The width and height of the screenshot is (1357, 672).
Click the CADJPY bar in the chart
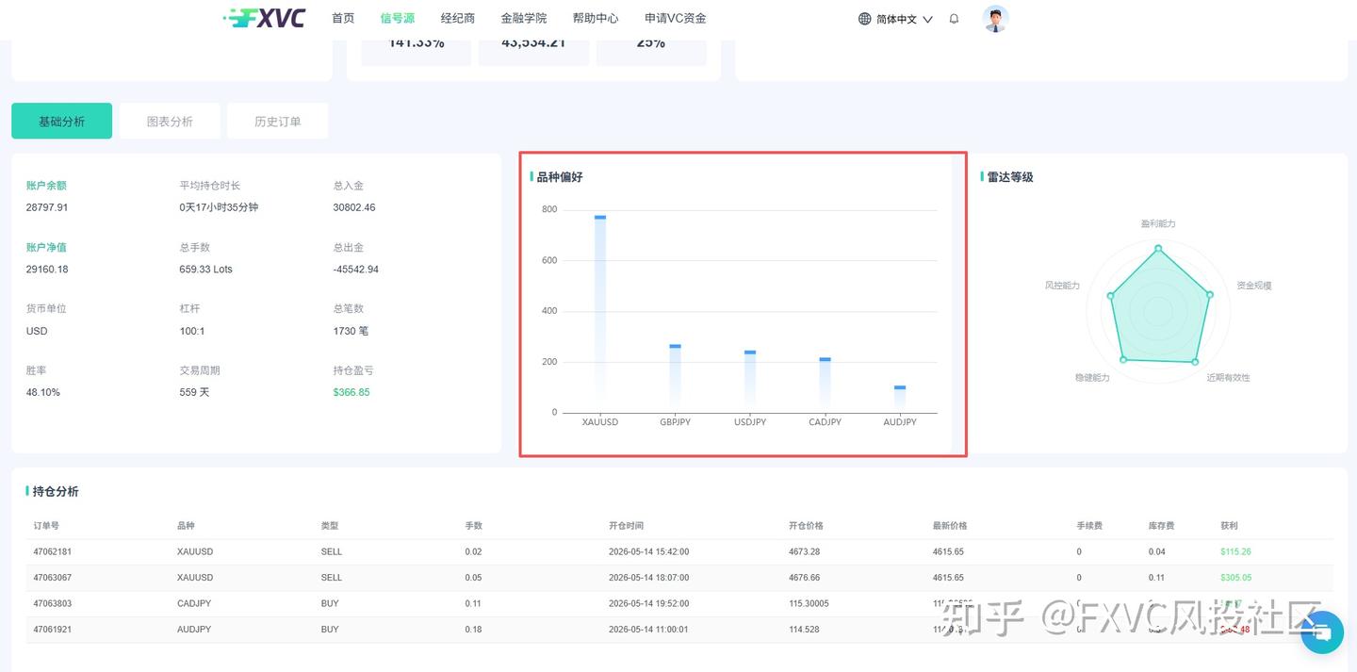point(825,385)
